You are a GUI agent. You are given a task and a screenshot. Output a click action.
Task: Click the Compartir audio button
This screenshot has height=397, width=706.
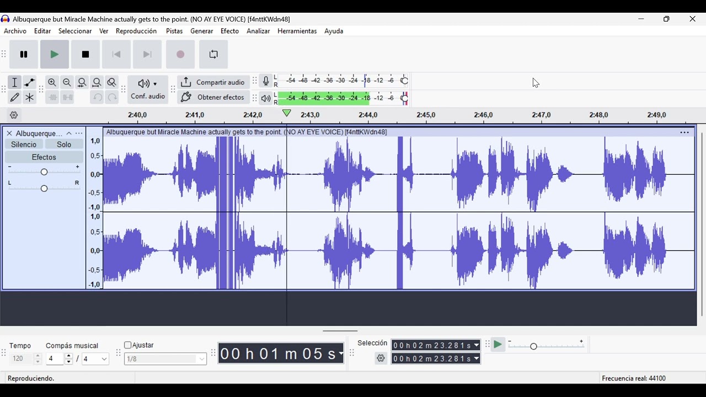[213, 83]
